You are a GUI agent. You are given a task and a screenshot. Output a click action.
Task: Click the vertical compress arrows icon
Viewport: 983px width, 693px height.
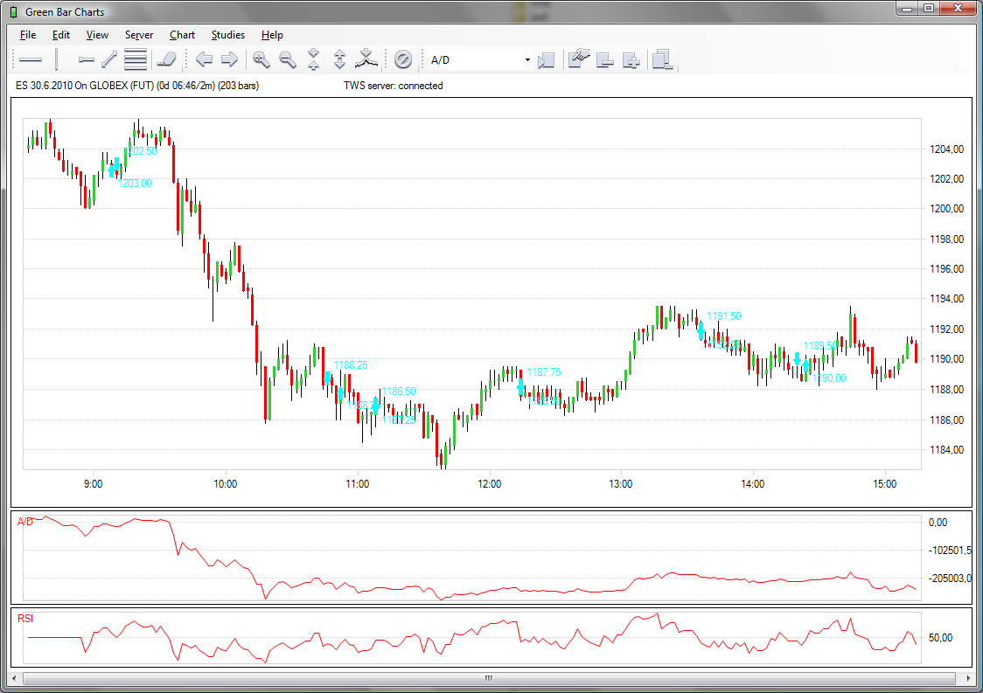pos(313,59)
